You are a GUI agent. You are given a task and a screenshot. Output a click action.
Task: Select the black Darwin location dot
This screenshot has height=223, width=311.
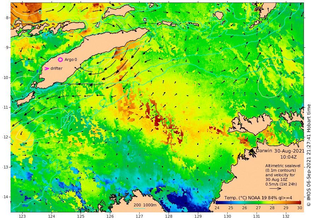point(252,151)
